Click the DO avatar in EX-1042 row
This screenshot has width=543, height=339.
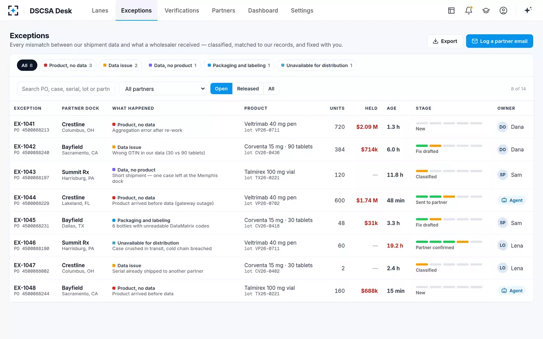click(503, 150)
